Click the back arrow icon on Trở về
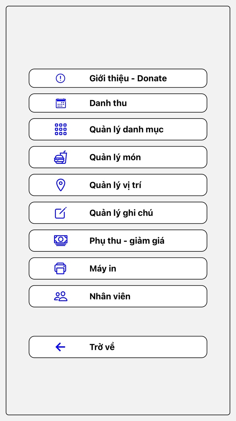Viewport: 236px width, 421px height. [x=60, y=347]
